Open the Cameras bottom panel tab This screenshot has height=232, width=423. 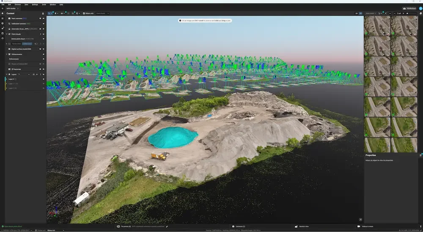point(239,226)
